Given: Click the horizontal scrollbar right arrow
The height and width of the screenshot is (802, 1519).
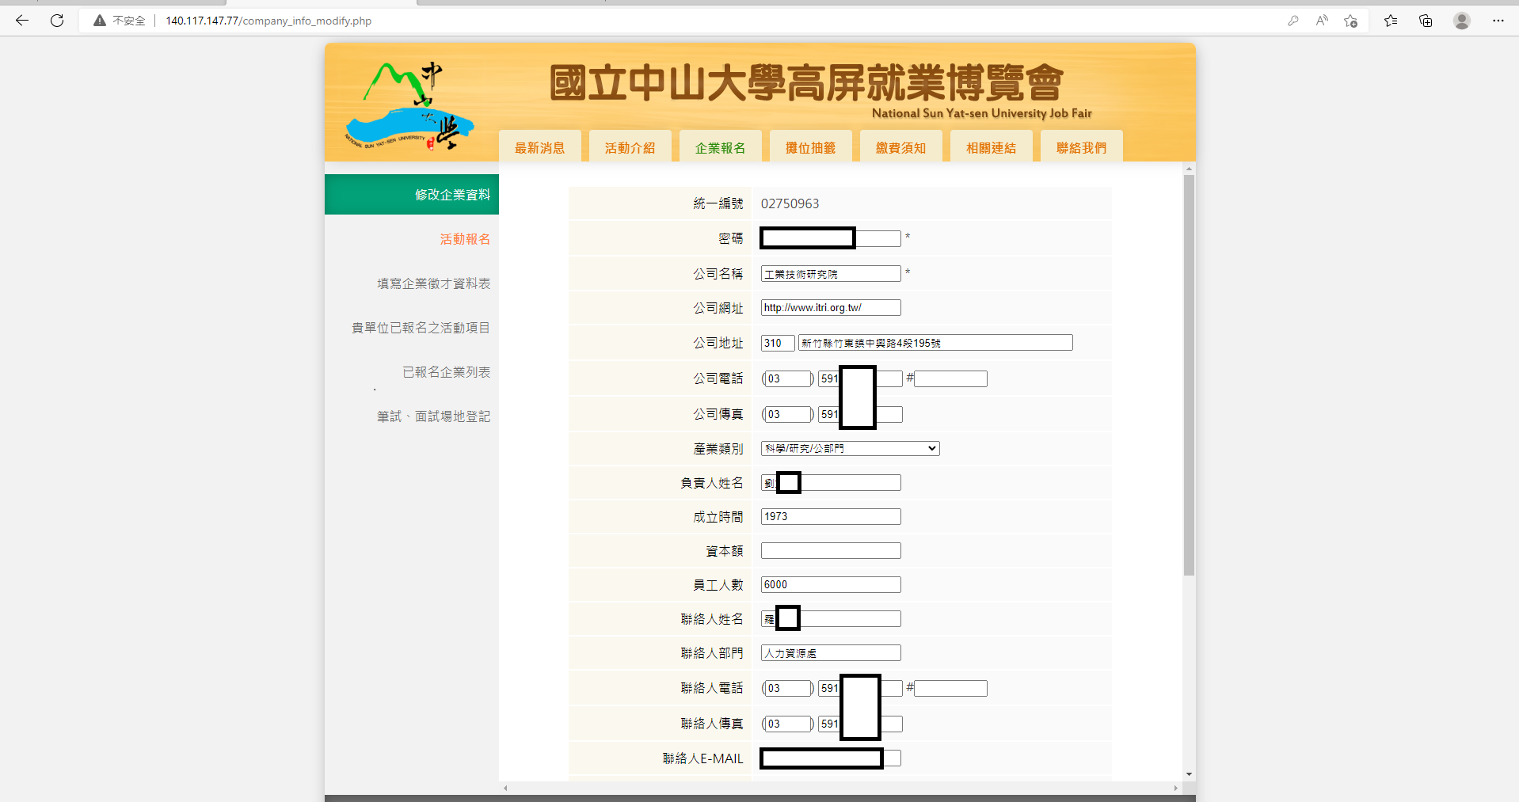Looking at the screenshot, I should pos(1176,788).
